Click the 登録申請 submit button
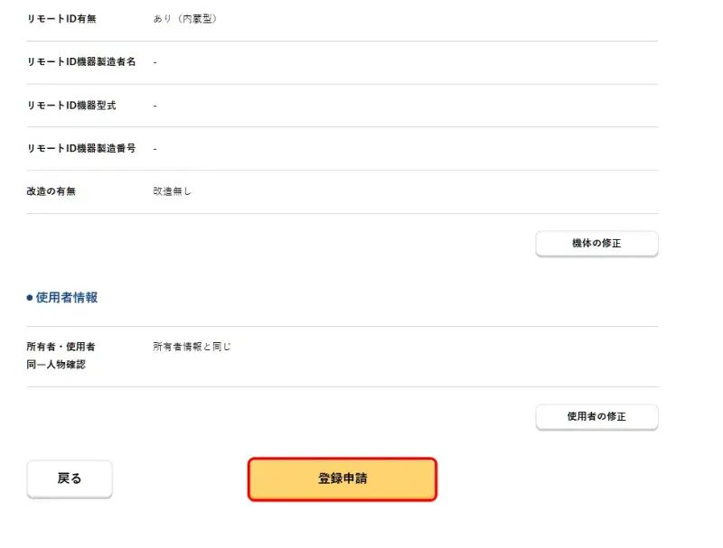This screenshot has width=723, height=548. click(342, 478)
